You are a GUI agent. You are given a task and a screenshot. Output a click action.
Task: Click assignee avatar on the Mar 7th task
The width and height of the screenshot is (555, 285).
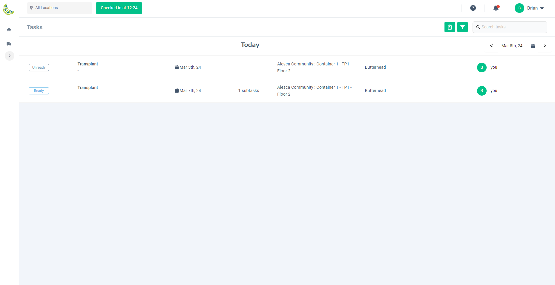482,91
